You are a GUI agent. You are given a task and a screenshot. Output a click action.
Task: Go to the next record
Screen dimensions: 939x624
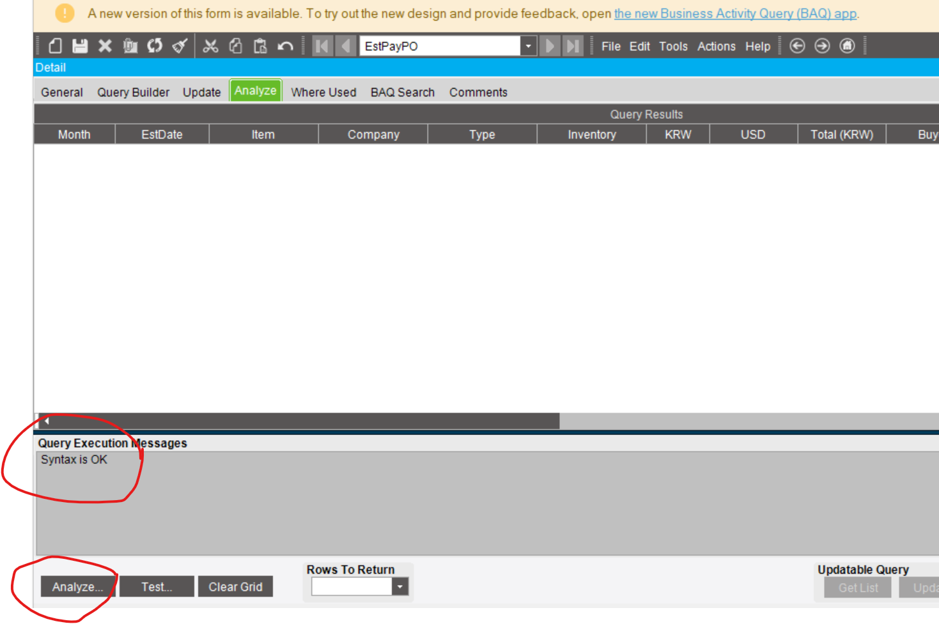click(549, 46)
